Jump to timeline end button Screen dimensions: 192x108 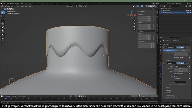(85, 96)
